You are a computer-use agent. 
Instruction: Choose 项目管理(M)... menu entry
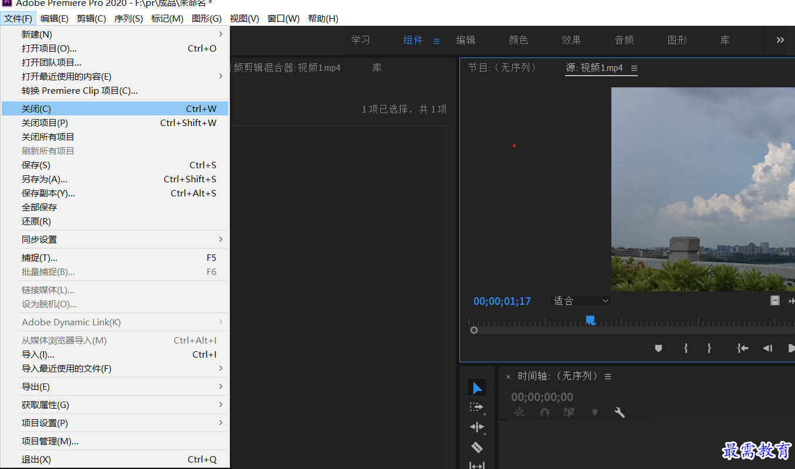point(115,441)
